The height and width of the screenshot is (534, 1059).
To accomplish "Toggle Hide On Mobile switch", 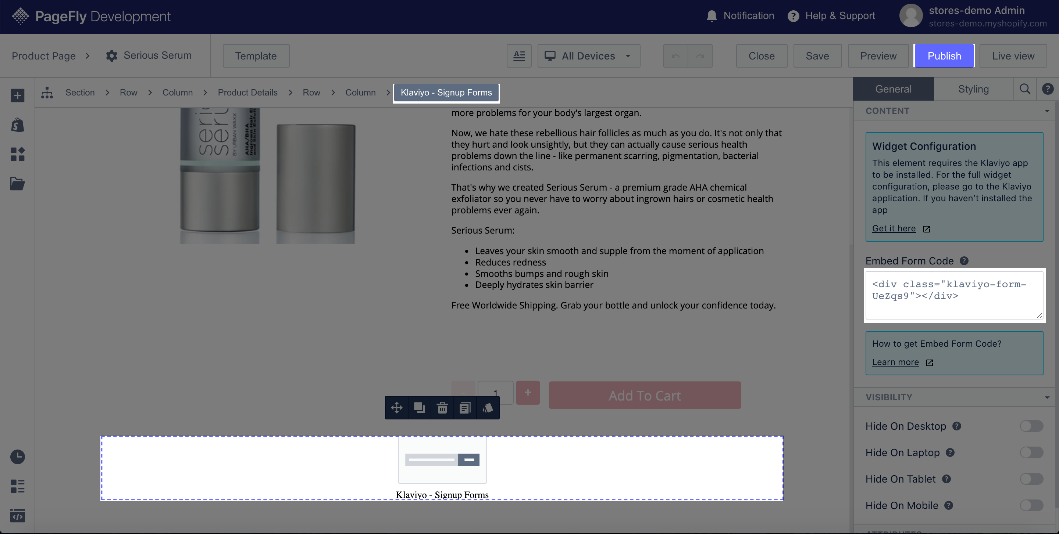I will click(1031, 505).
